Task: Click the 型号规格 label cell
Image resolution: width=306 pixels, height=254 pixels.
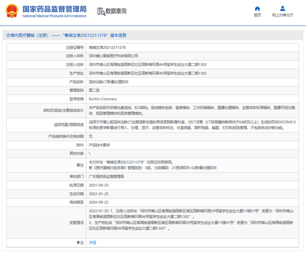Action: tap(46, 99)
